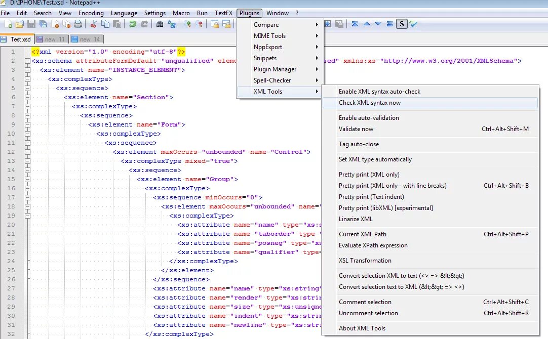Open the Encoding menu
Viewport: 548px width, 339px height.
pos(91,13)
